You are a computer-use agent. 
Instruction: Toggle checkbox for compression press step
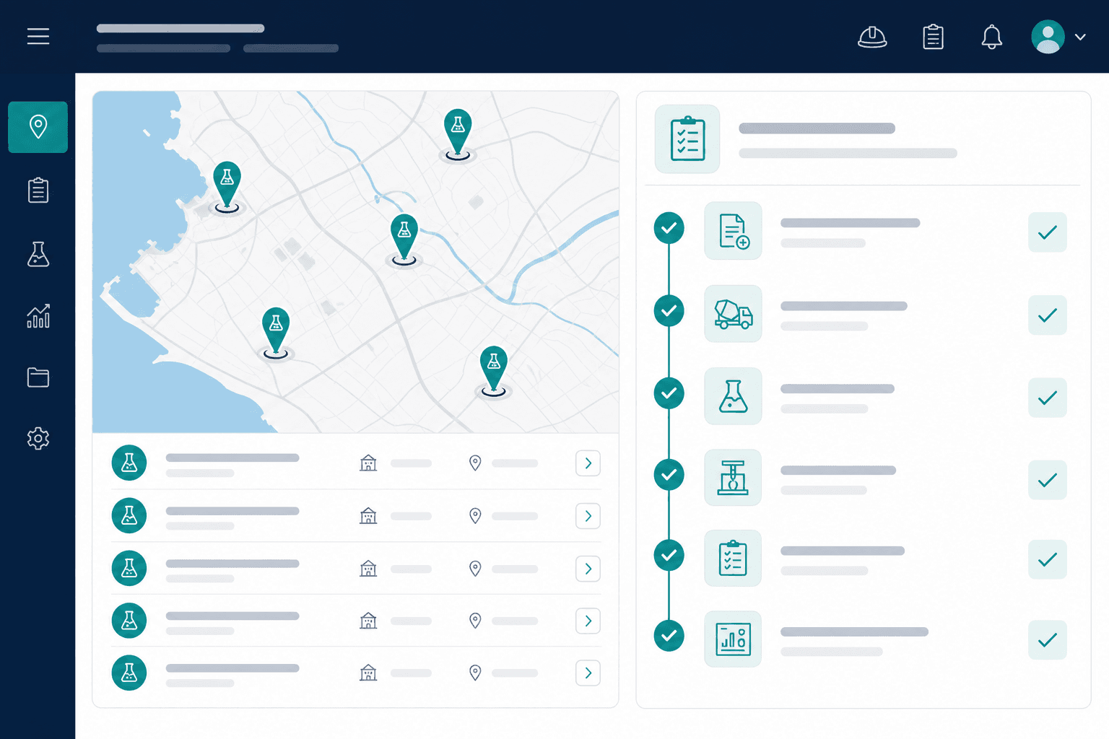[x=1047, y=480]
